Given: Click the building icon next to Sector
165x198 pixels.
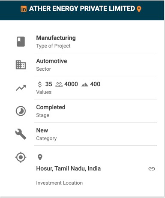Looking at the screenshot, I should click(21, 65).
